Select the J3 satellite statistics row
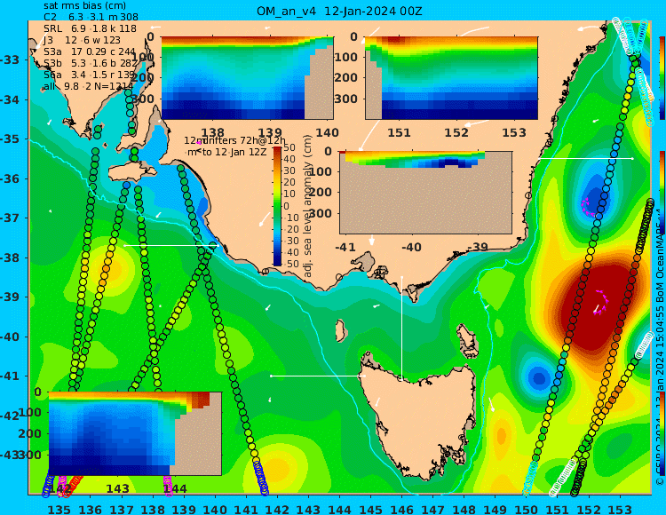This screenshot has width=666, height=515. point(82,40)
